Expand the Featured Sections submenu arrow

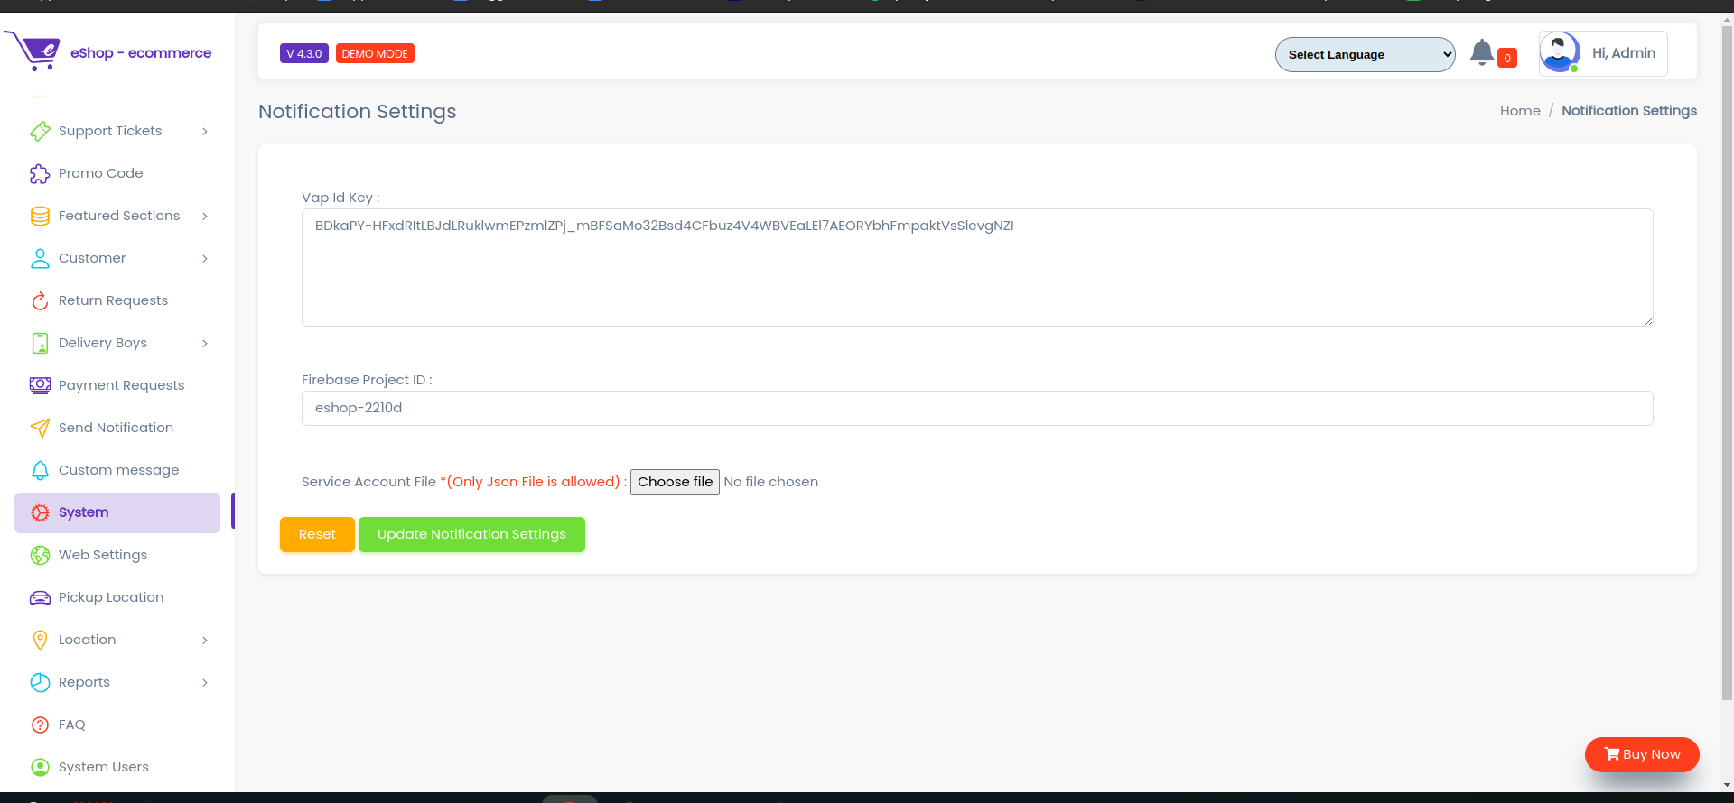205,217
